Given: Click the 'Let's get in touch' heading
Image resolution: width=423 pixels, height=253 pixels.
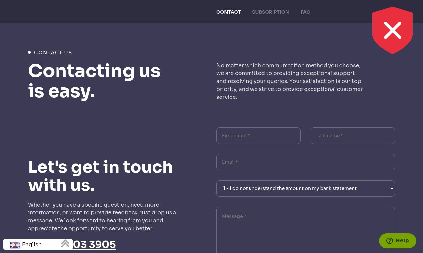Looking at the screenshot, I should click(100, 176).
